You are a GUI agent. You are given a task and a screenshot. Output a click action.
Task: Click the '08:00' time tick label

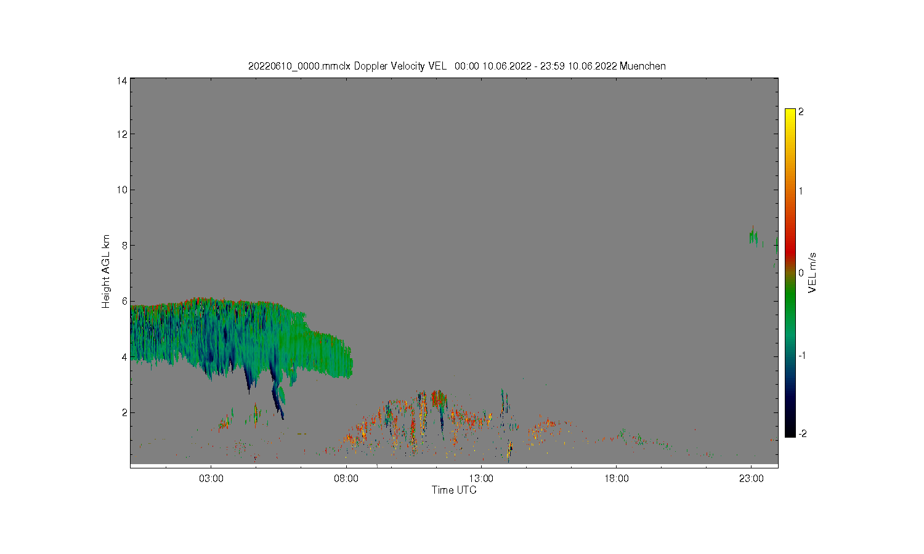(346, 479)
